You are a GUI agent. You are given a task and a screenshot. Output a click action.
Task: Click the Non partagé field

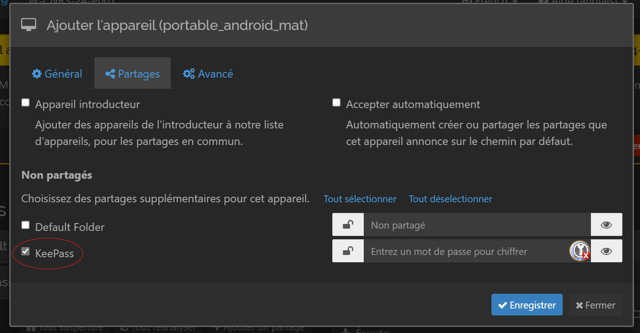coord(477,225)
